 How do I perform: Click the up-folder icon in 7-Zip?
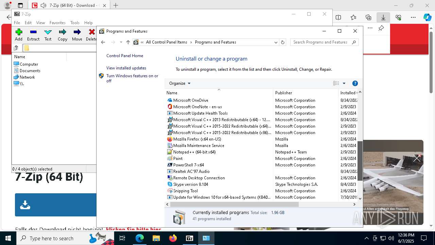[x=16, y=48]
